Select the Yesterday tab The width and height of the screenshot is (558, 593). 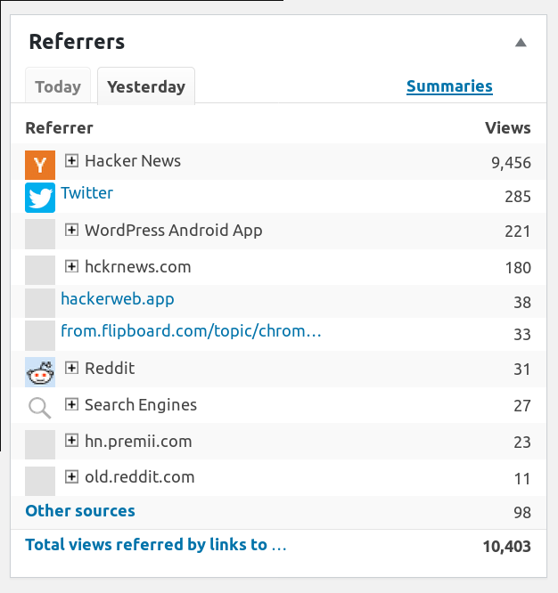pos(146,87)
